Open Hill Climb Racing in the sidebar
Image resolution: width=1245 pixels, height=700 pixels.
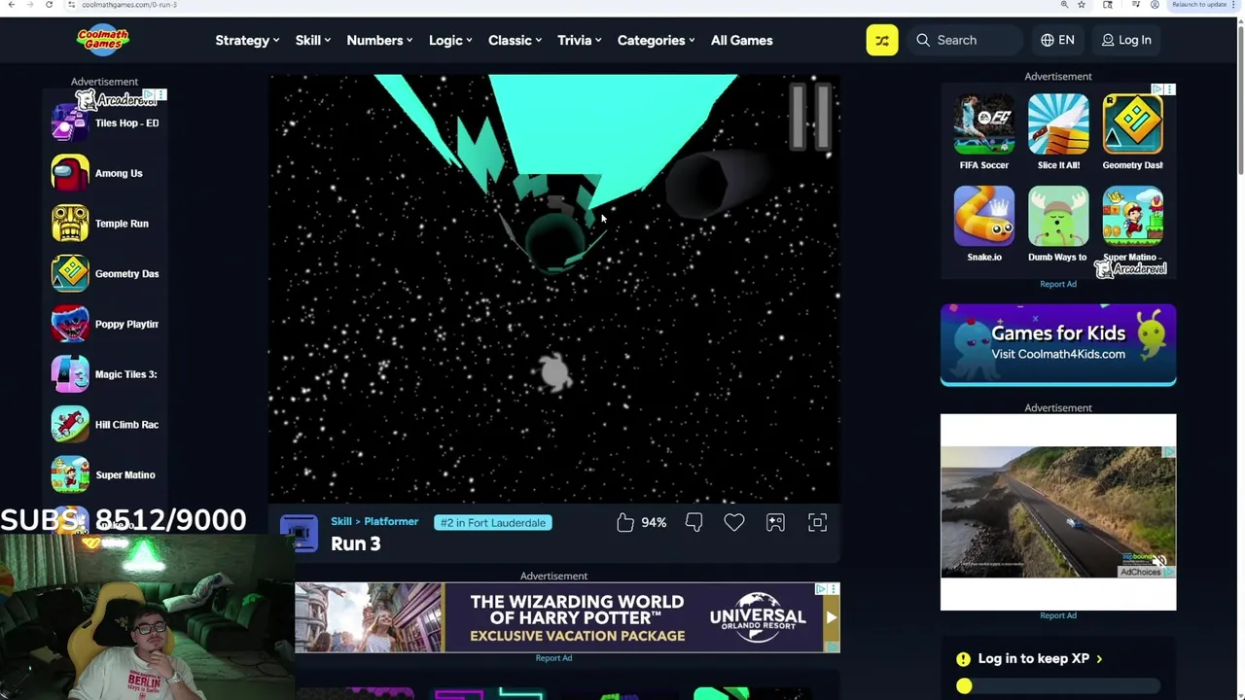pyautogui.click(x=105, y=425)
